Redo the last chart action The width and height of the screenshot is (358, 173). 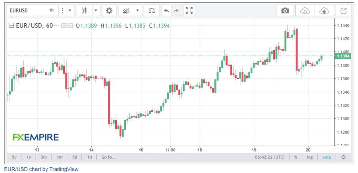pos(176,10)
